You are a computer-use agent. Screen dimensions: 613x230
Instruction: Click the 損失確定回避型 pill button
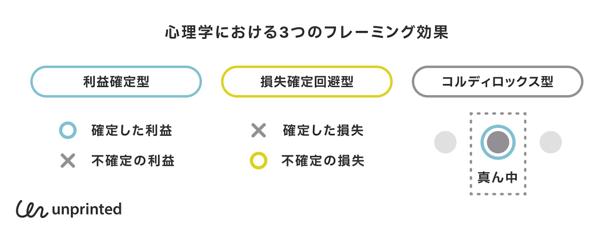(x=306, y=82)
